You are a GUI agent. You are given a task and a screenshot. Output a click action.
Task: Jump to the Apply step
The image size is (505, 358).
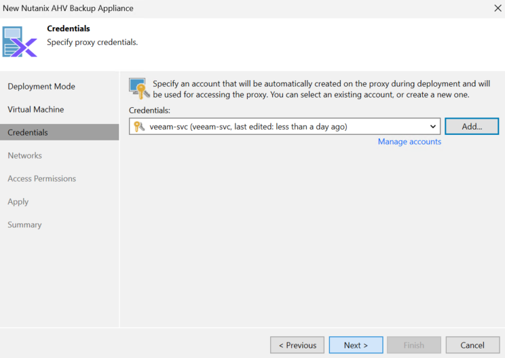tap(18, 201)
